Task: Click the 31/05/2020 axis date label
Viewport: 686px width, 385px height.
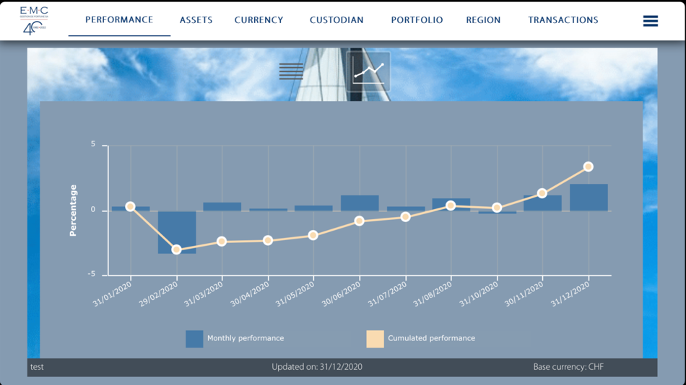Action: pos(295,293)
